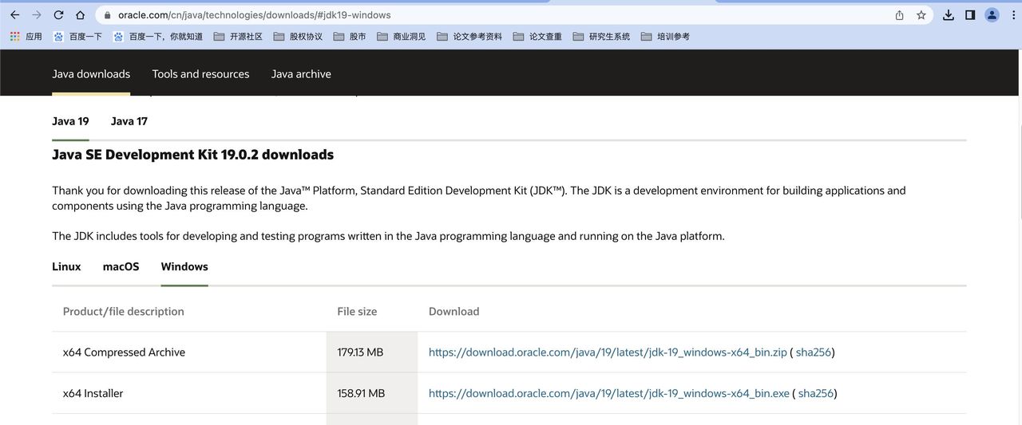Select the macOS platform tab
The width and height of the screenshot is (1022, 425).
[x=121, y=266]
